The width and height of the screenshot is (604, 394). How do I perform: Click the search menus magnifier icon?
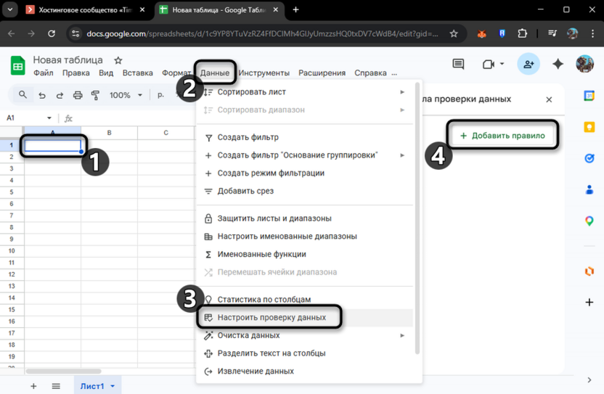[x=23, y=95]
